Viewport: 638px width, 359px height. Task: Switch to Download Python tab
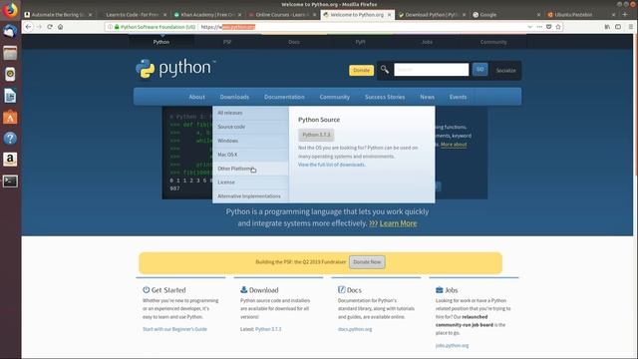click(432, 15)
